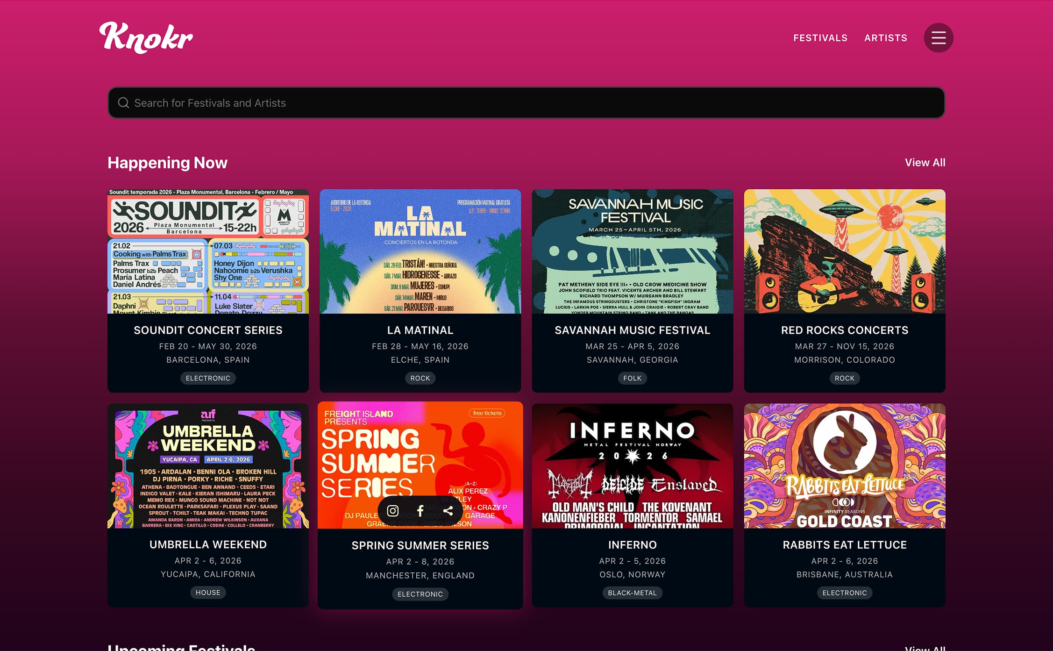1053x651 pixels.
Task: Open the hamburger navigation menu
Action: [x=939, y=38]
